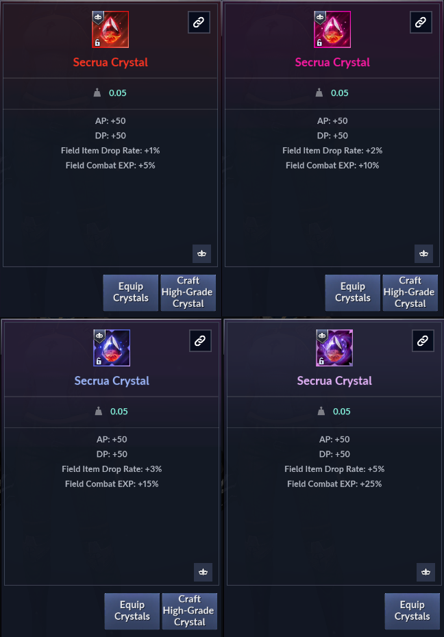Image resolution: width=444 pixels, height=637 pixels.
Task: Click link icon on pink crystal card
Action: [x=421, y=23]
